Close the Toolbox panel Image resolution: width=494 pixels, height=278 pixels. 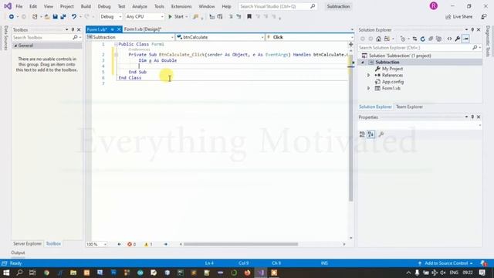[79, 29]
